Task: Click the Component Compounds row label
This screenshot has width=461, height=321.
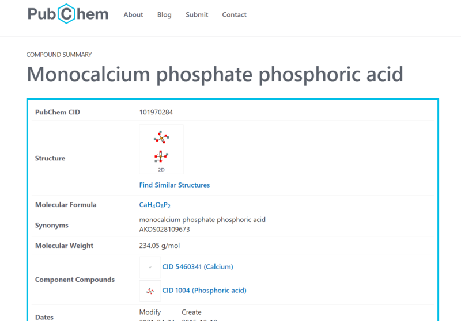Action: 75,280
